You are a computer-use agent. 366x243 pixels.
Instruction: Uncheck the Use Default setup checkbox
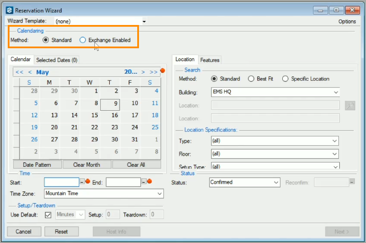(48, 215)
